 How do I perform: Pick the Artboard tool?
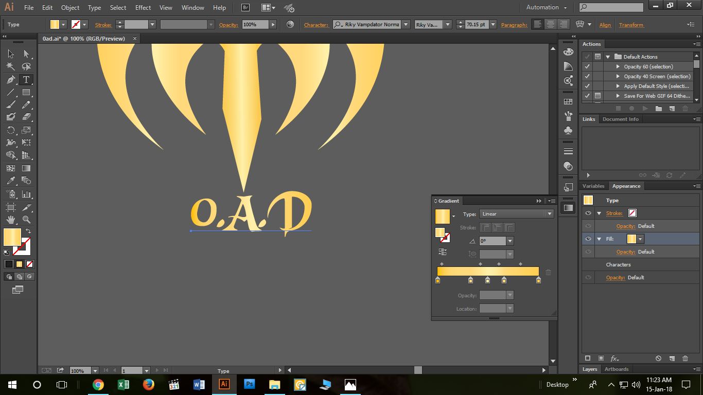click(11, 207)
